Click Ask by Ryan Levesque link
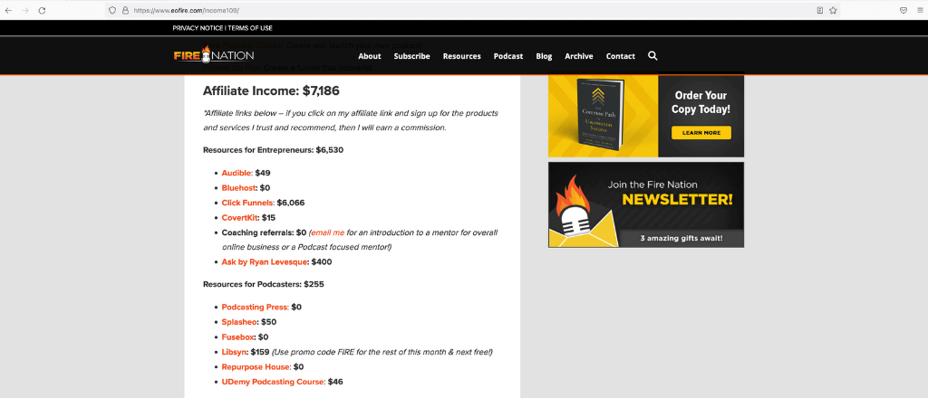 point(265,261)
